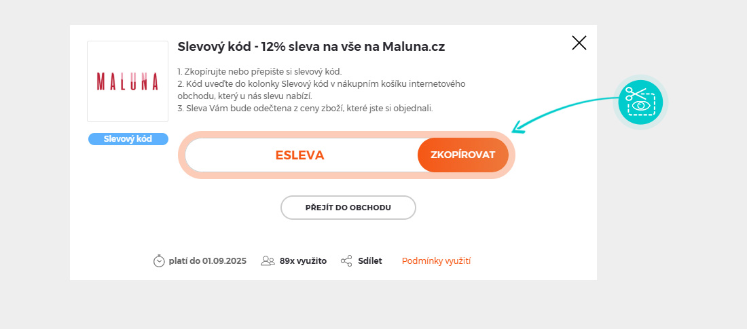The image size is (747, 329).
Task: Click instruction step 3 about the price deduction
Action: coord(305,109)
